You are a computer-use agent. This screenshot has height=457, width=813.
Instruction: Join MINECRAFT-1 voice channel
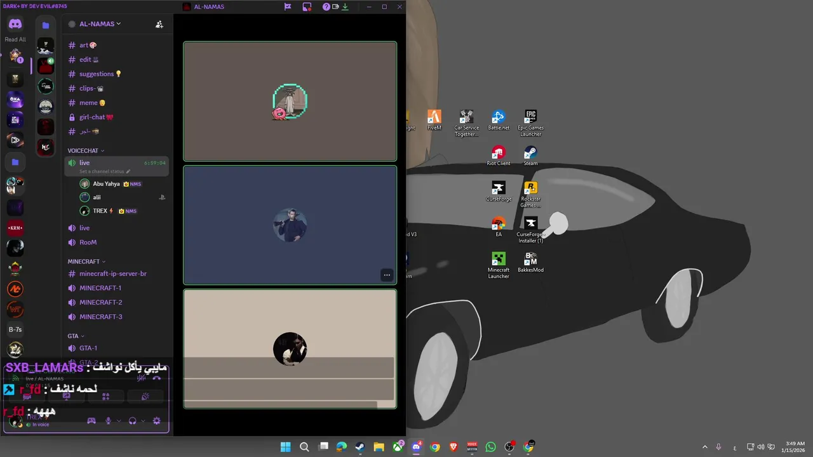[118, 288]
